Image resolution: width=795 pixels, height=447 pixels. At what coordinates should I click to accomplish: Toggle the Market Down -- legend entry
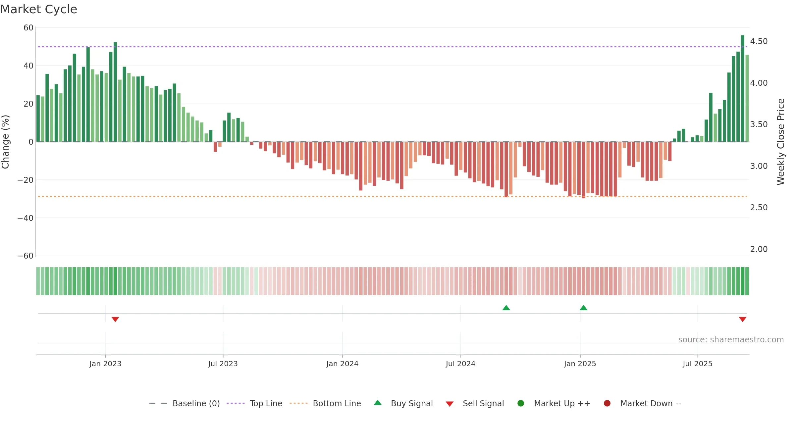642,403
